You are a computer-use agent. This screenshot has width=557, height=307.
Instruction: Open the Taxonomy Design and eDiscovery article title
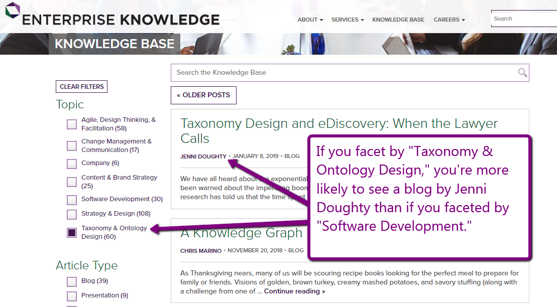point(339,131)
